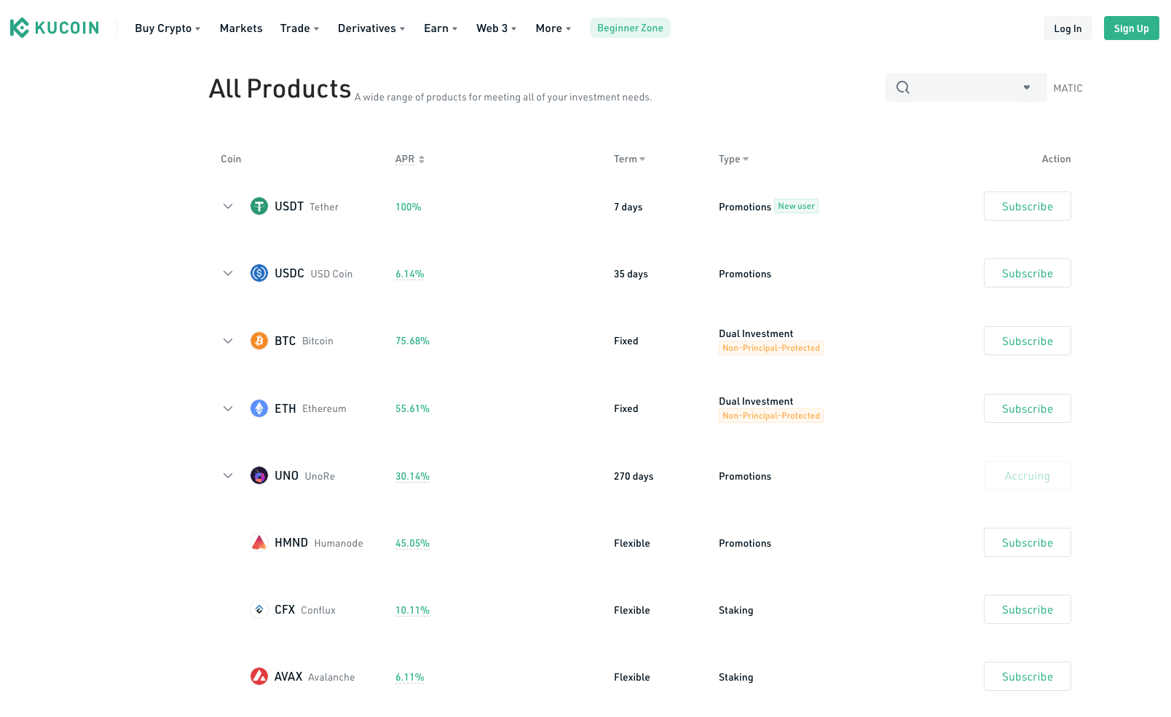Click the Accruing button for UNO

(1027, 475)
